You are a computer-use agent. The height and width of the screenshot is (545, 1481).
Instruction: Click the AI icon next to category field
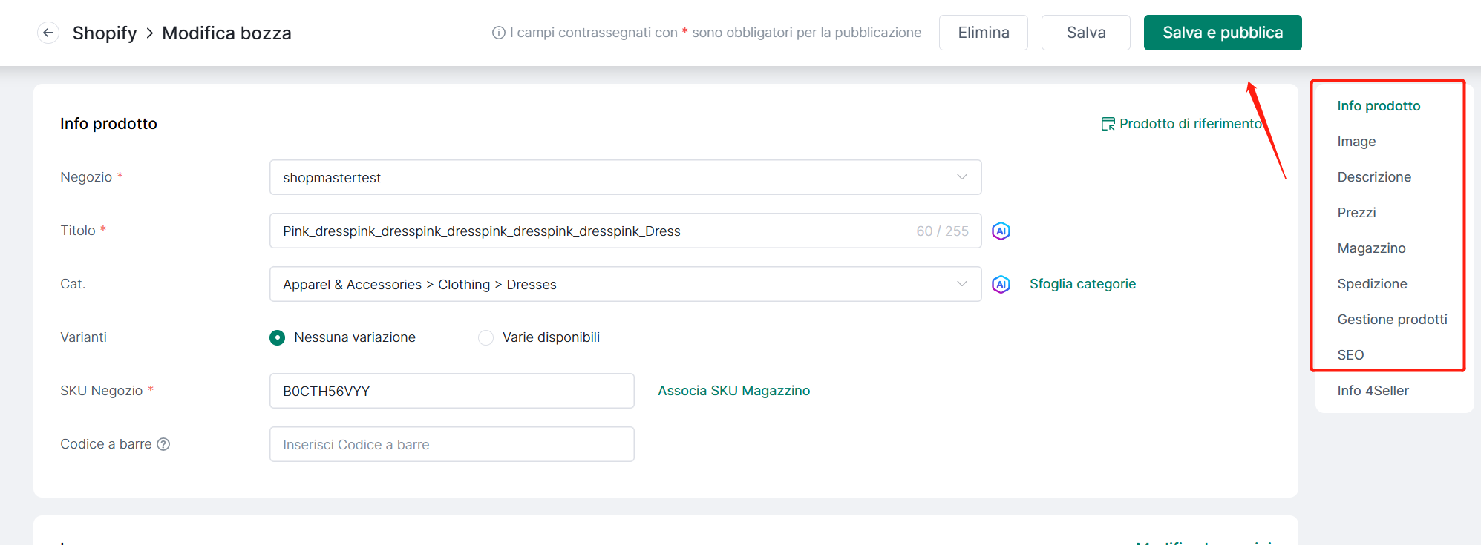pos(1001,285)
